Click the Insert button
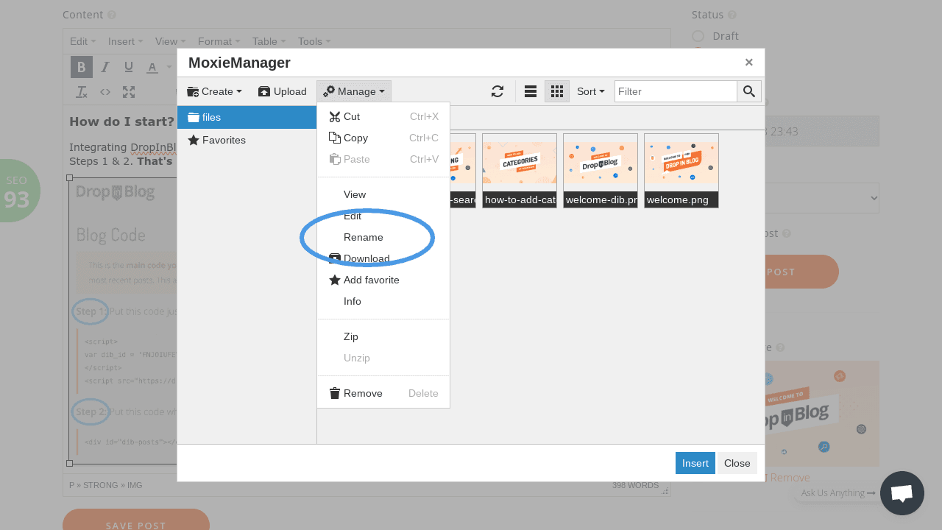The image size is (942, 530). [x=695, y=463]
